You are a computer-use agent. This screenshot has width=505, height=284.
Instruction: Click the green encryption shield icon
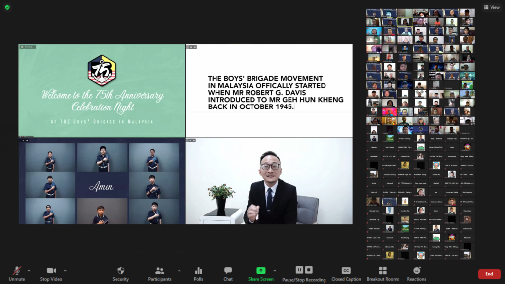click(x=7, y=7)
